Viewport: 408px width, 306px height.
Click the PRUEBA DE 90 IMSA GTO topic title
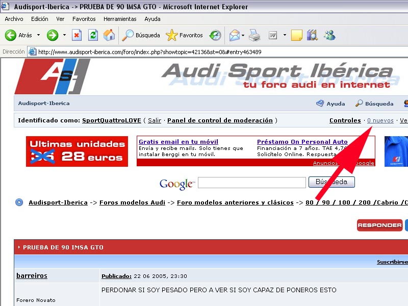(63, 247)
